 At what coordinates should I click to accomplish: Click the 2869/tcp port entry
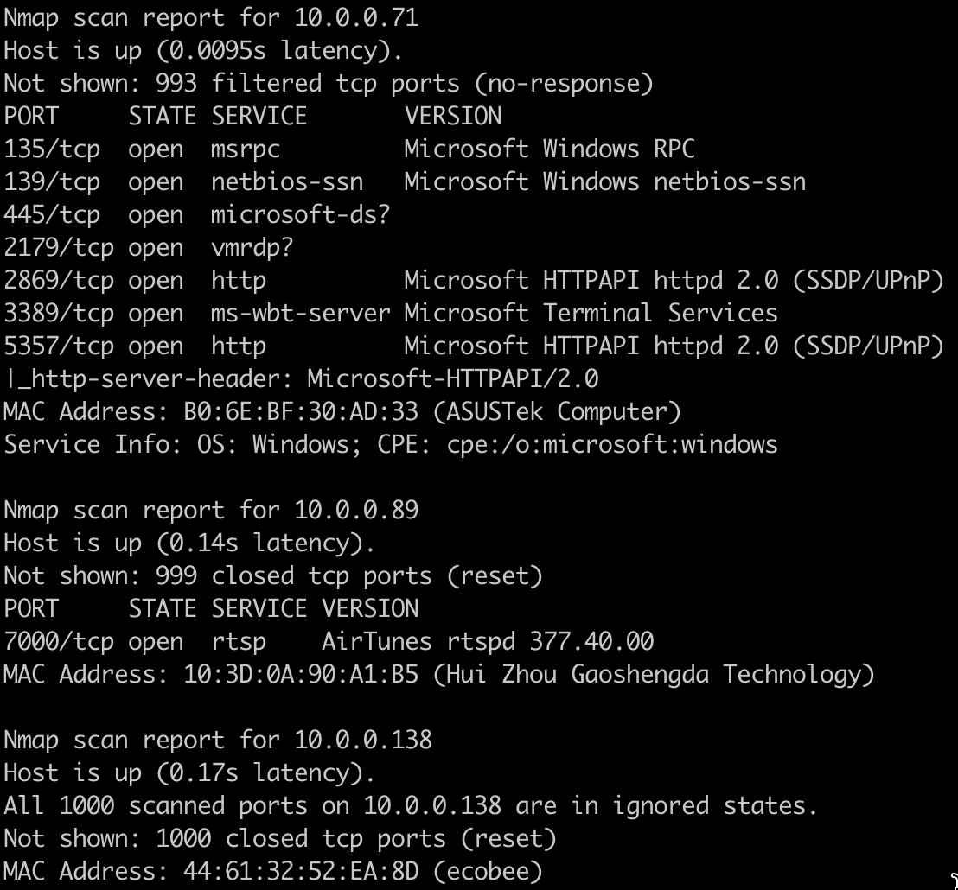(x=59, y=281)
